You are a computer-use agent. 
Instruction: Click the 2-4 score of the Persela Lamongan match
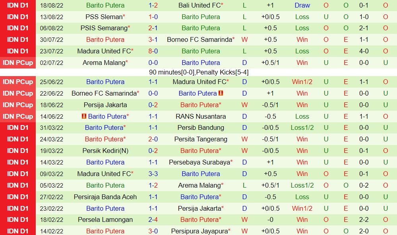click(x=153, y=219)
